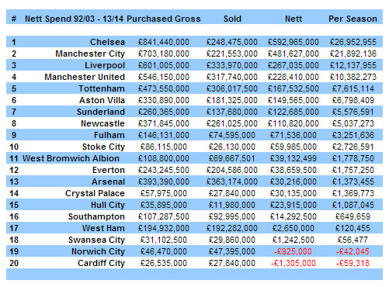Select Cardiff City's red per season -£59,318
This screenshot has height=287, width=389.
click(353, 263)
